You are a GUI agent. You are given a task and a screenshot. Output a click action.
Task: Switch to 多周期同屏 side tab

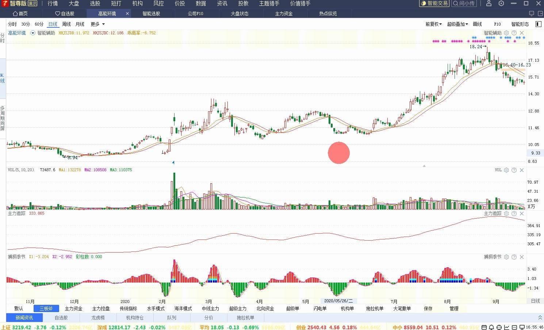tap(3, 118)
